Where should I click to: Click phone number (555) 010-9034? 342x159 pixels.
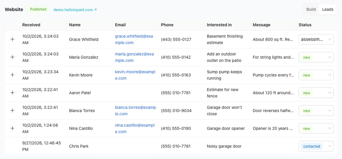click(176, 111)
